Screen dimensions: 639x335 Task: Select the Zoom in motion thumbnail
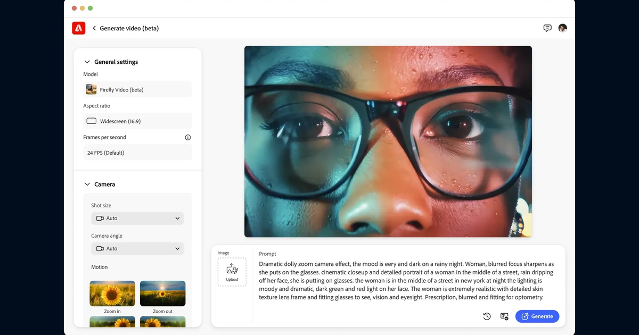112,294
